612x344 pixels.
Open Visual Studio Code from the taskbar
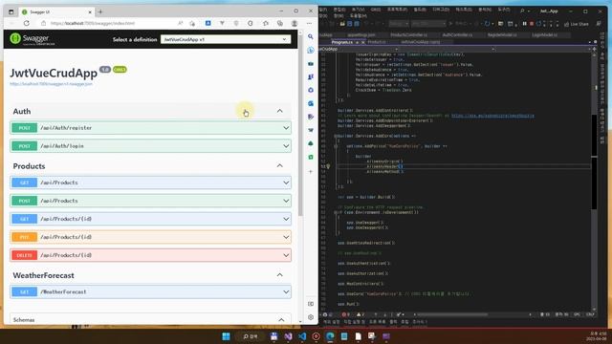302,336
